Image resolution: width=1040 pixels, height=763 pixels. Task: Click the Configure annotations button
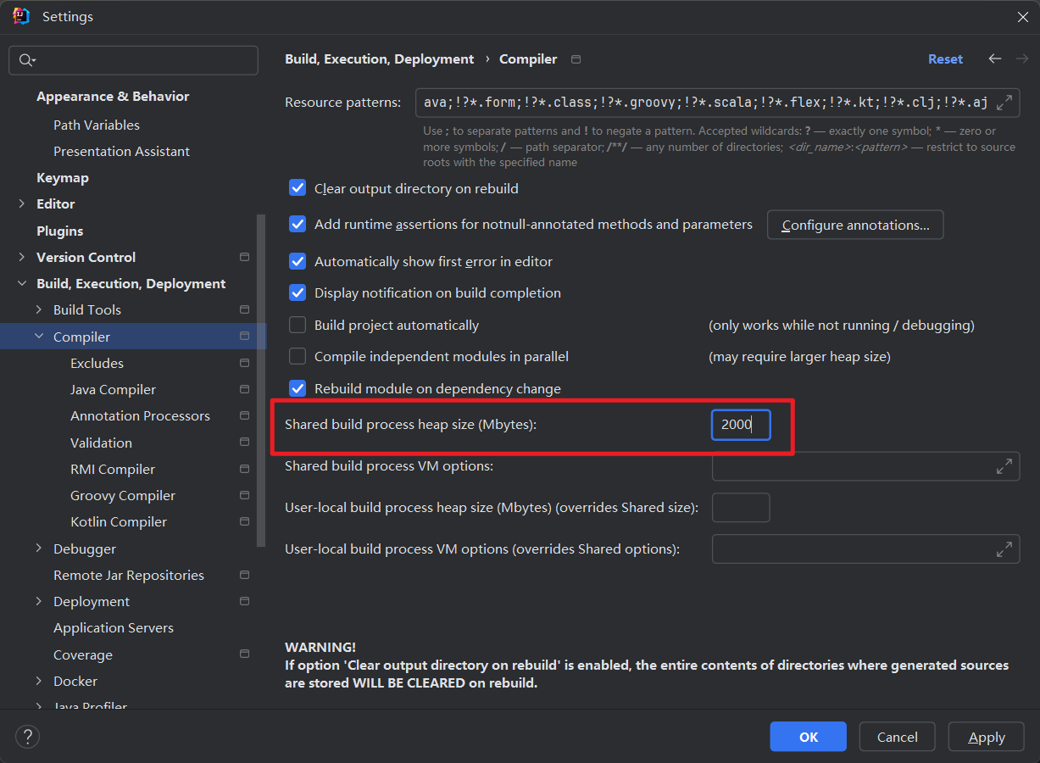[x=855, y=225]
